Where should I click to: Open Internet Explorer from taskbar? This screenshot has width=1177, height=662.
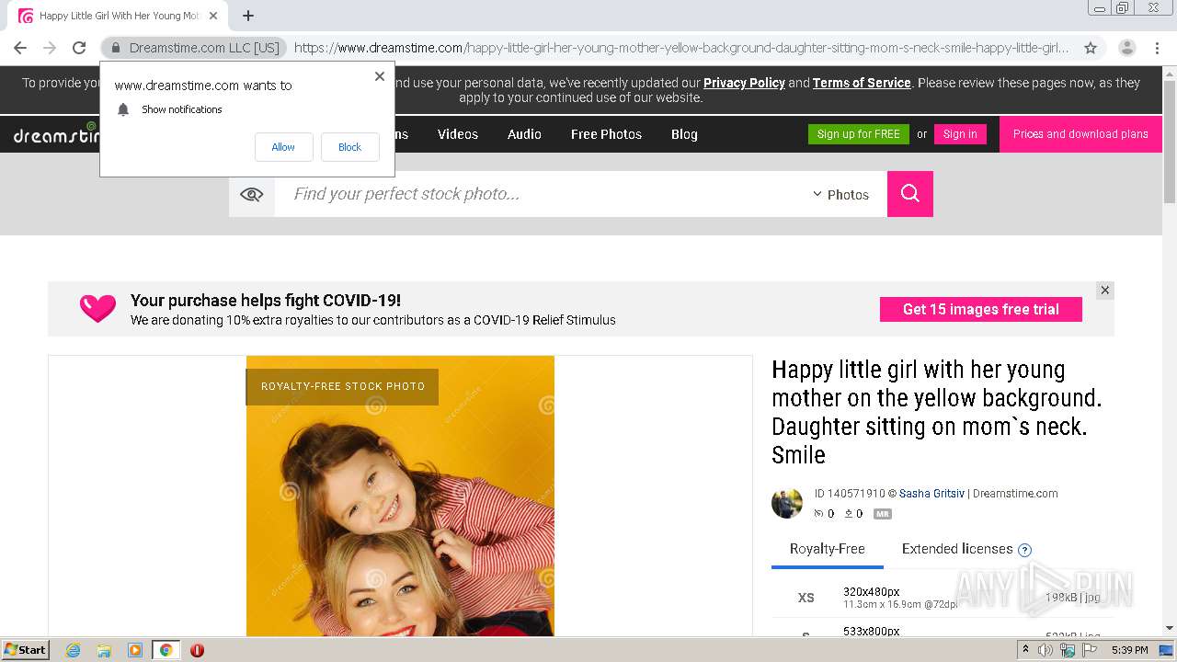[x=74, y=650]
